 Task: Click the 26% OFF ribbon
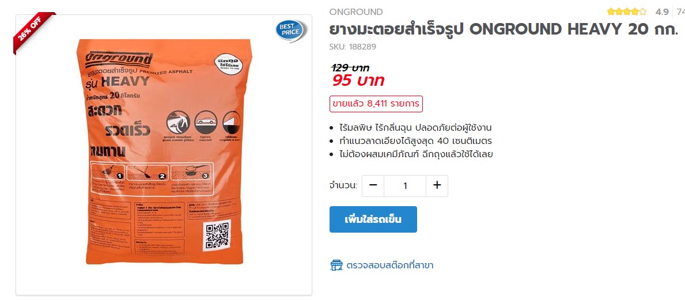click(33, 32)
